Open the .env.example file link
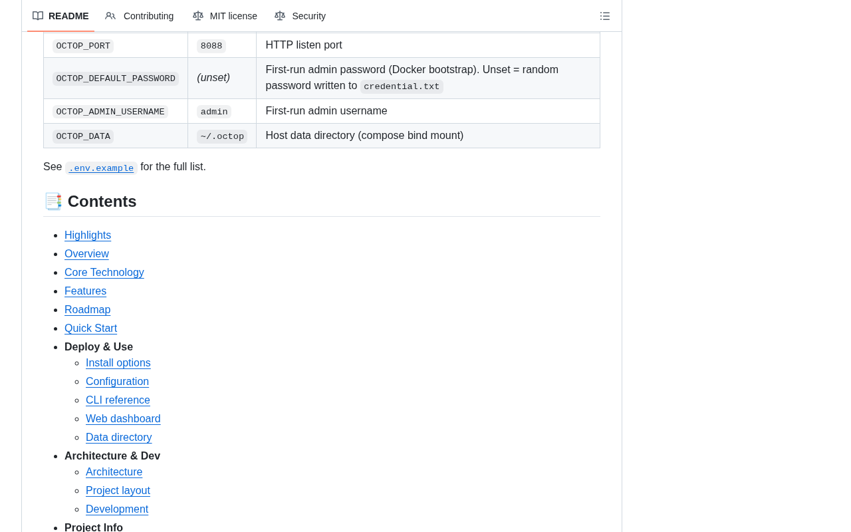Viewport: 851px width, 532px height. pyautogui.click(x=101, y=168)
